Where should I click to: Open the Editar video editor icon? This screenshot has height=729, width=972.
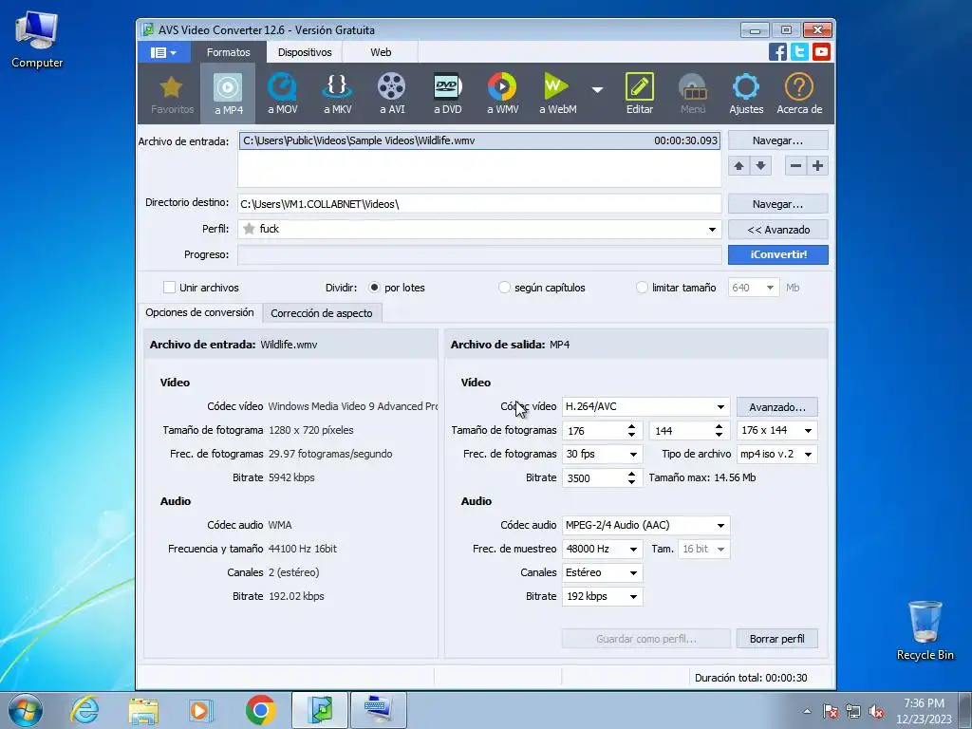(x=639, y=94)
